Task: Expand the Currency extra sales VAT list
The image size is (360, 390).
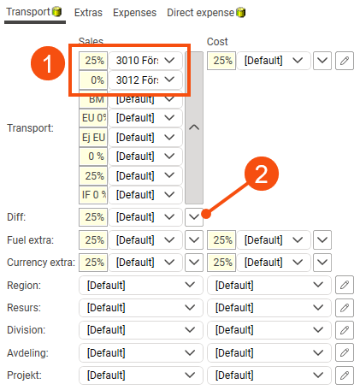Action: 194,263
